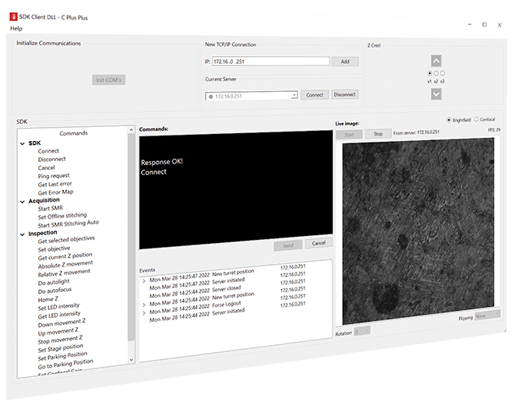Select Ping request command

point(54,176)
